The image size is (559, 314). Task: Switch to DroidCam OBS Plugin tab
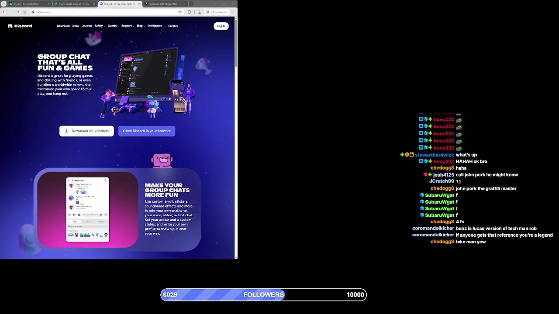165,4
